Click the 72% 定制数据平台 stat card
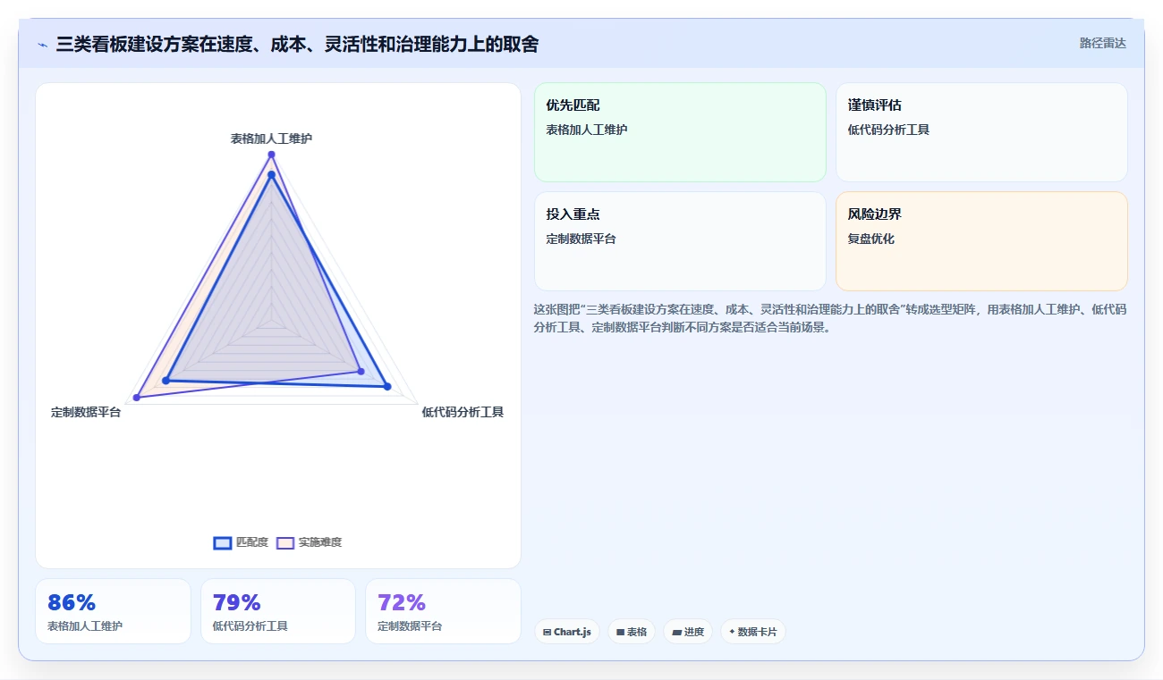Viewport: 1163px width, 680px height. tap(443, 611)
